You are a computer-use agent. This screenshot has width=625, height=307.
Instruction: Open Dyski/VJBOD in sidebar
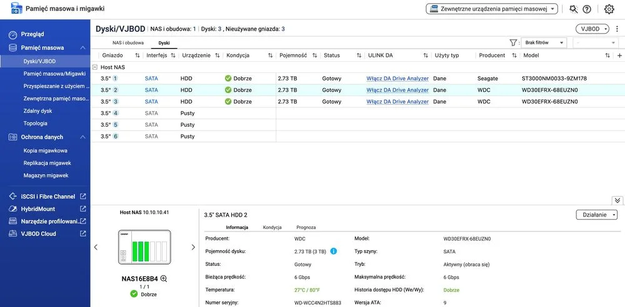pyautogui.click(x=45, y=61)
